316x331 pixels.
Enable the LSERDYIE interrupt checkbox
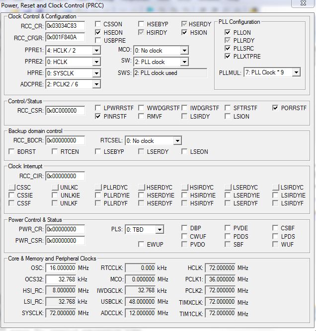pyautogui.click(x=228, y=195)
